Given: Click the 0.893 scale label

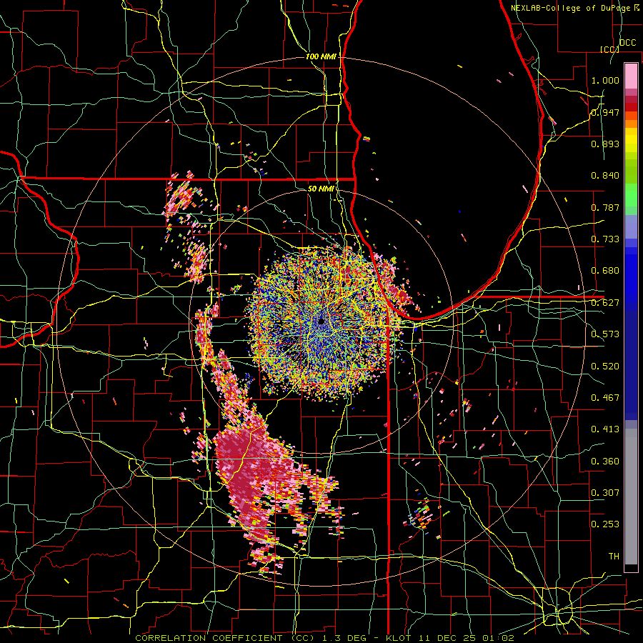Looking at the screenshot, I should (x=605, y=144).
